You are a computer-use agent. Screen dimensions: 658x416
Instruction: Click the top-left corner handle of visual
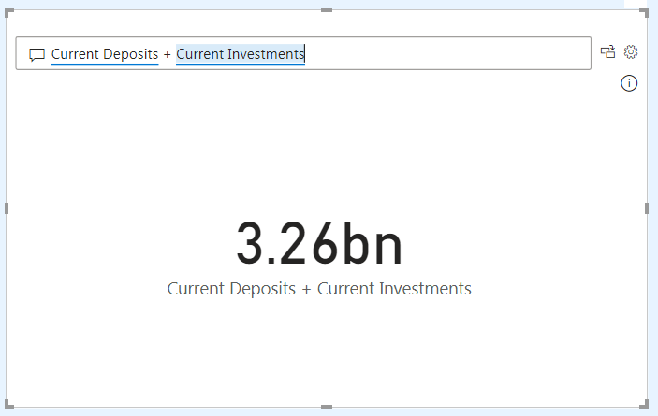pyautogui.click(x=8, y=12)
